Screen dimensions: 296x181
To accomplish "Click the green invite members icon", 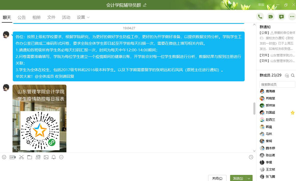I will coord(281,17).
